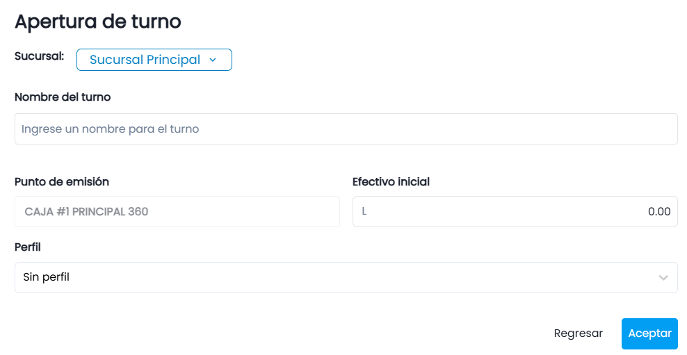Open the Sin perfil profile dropdown
Viewport: 687px width, 355px height.
[346, 277]
